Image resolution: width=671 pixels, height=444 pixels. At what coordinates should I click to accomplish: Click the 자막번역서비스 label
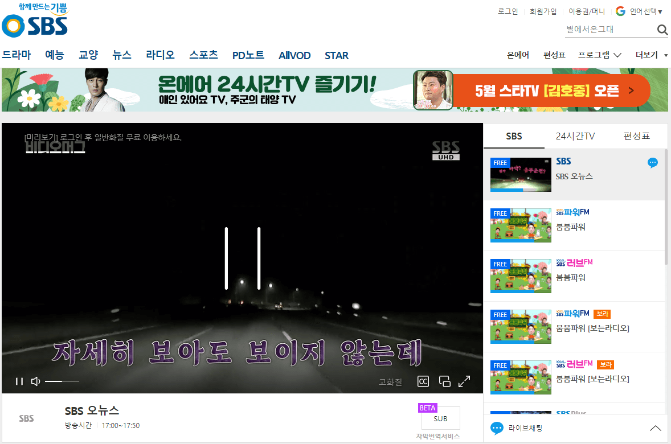click(438, 436)
